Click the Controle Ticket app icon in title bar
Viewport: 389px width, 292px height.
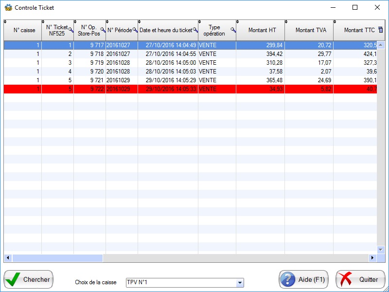click(8, 8)
